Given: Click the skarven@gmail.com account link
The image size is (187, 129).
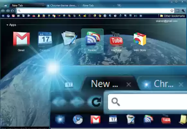Looking at the screenshot, I should pyautogui.click(x=167, y=21).
